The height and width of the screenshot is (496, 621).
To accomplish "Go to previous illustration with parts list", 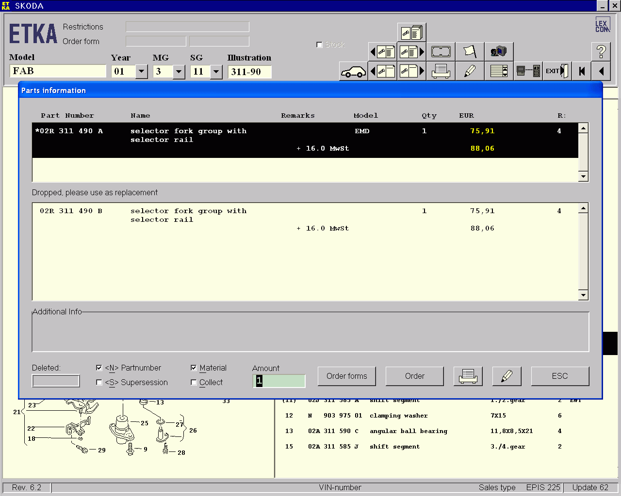I will click(383, 52).
